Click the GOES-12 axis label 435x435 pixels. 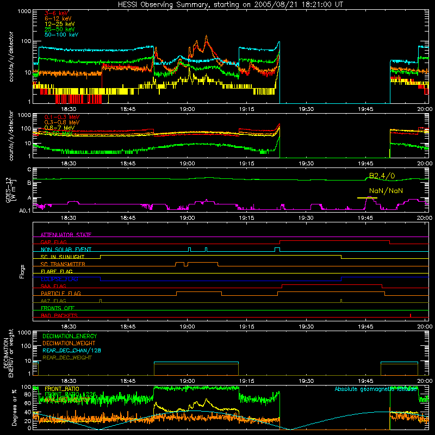[11, 190]
